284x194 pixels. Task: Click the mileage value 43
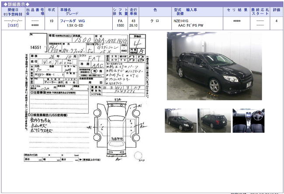coord(134,21)
